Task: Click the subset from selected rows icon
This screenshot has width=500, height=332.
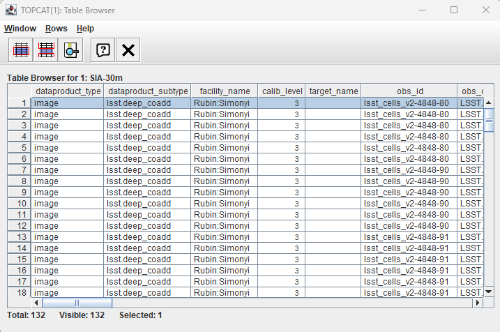Action: click(x=21, y=50)
